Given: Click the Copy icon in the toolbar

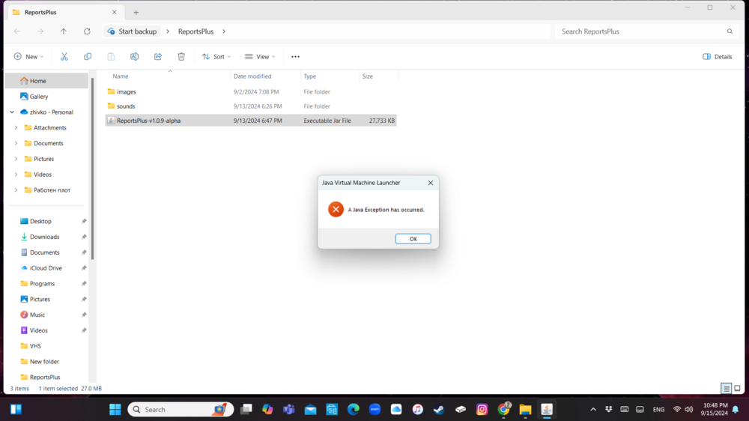Looking at the screenshot, I should 88,56.
